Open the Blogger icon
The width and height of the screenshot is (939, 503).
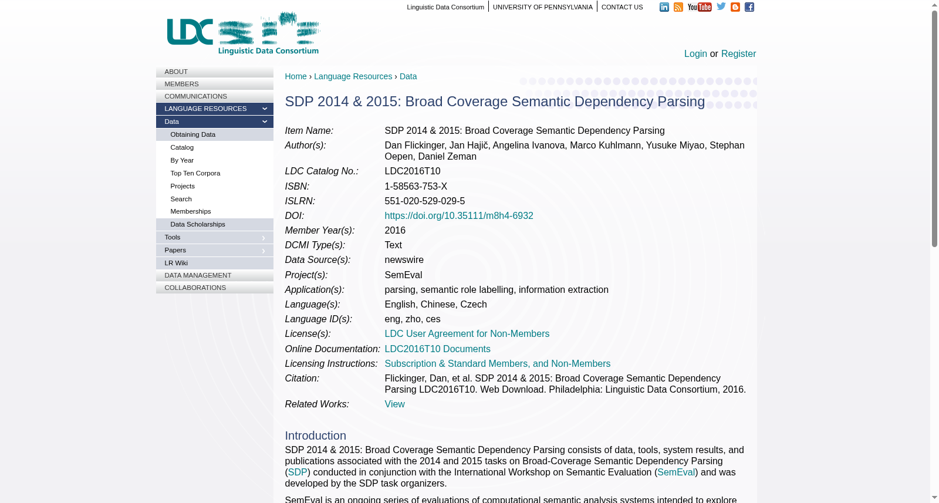[x=735, y=7]
